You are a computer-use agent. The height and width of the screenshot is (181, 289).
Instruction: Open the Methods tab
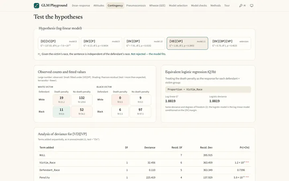216,6
